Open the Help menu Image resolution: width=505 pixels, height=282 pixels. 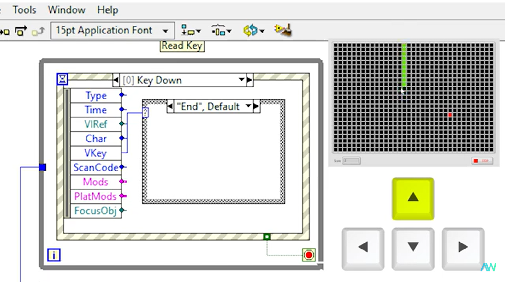pos(108,10)
